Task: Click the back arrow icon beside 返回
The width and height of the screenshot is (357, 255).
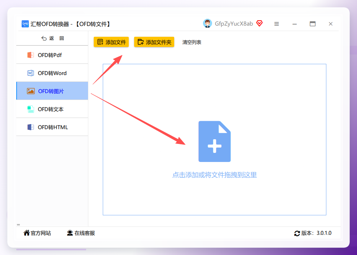Action: pos(44,38)
